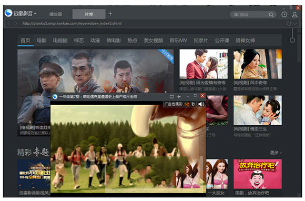Focus the search input field
Screen dimensions: 305x201
pyautogui.click(x=250, y=15)
